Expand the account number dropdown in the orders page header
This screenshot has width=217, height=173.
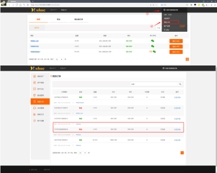[170, 68]
